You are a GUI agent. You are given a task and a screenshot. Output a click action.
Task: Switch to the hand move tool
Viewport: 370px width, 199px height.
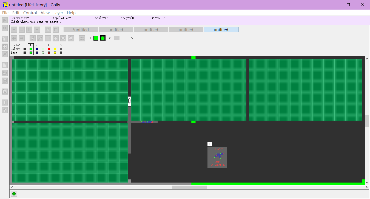(x=56, y=38)
